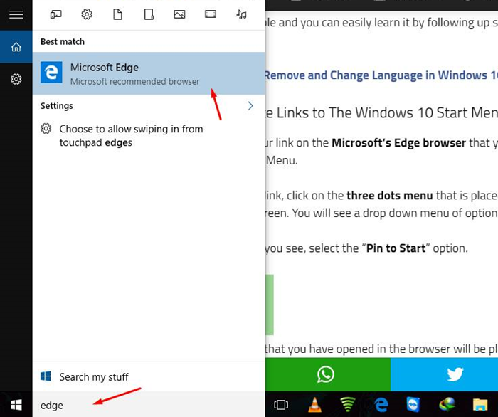Click the search box containing edge
The height and width of the screenshot is (417, 498).
coord(149,405)
